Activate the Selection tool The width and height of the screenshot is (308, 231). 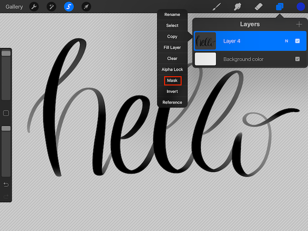pyautogui.click(x=69, y=7)
